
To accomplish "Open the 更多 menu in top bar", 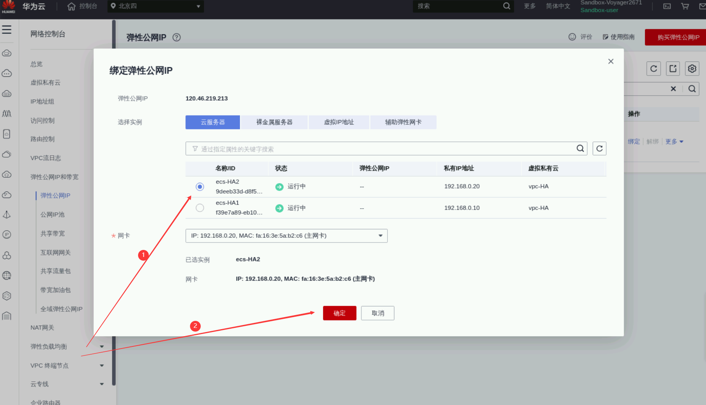I will [530, 6].
